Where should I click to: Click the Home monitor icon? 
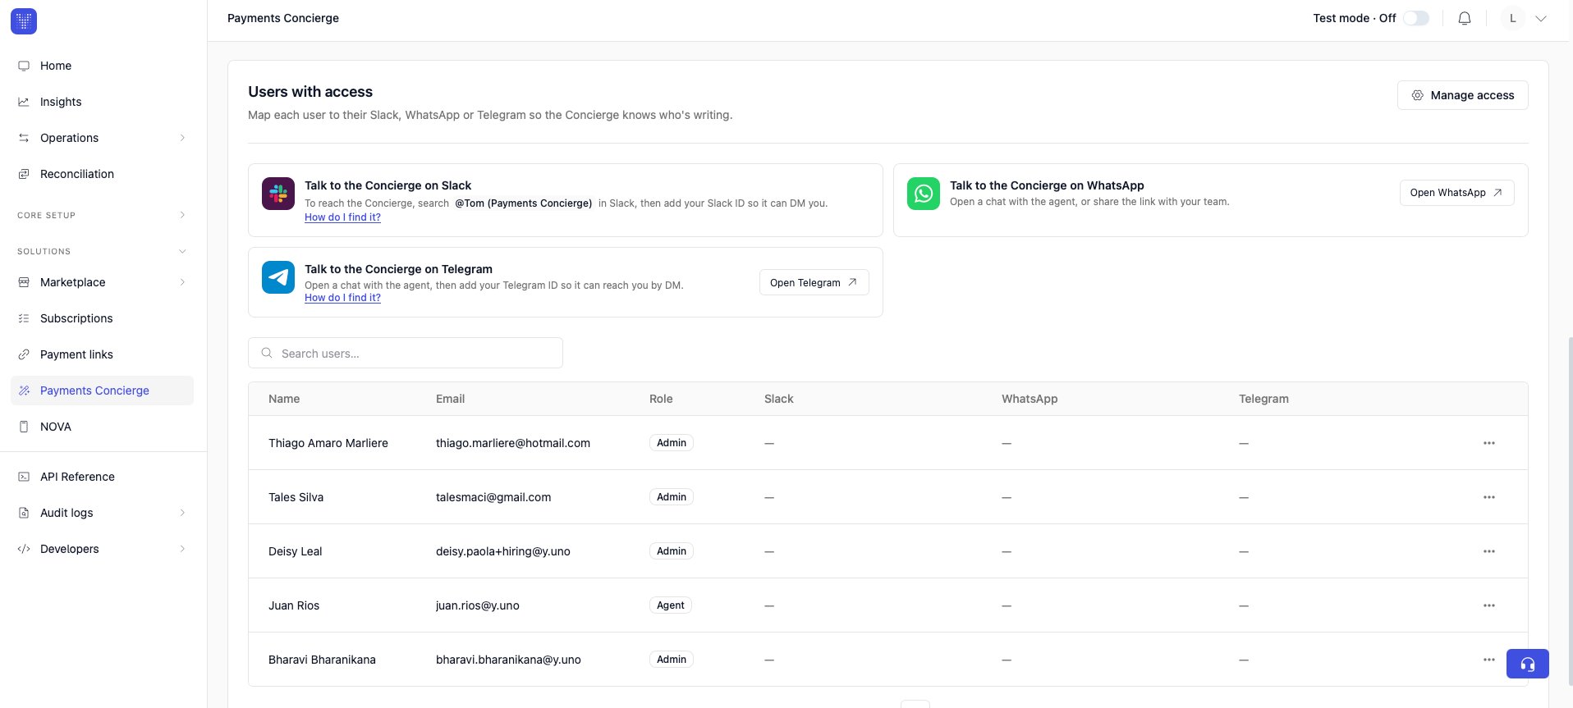click(x=24, y=66)
